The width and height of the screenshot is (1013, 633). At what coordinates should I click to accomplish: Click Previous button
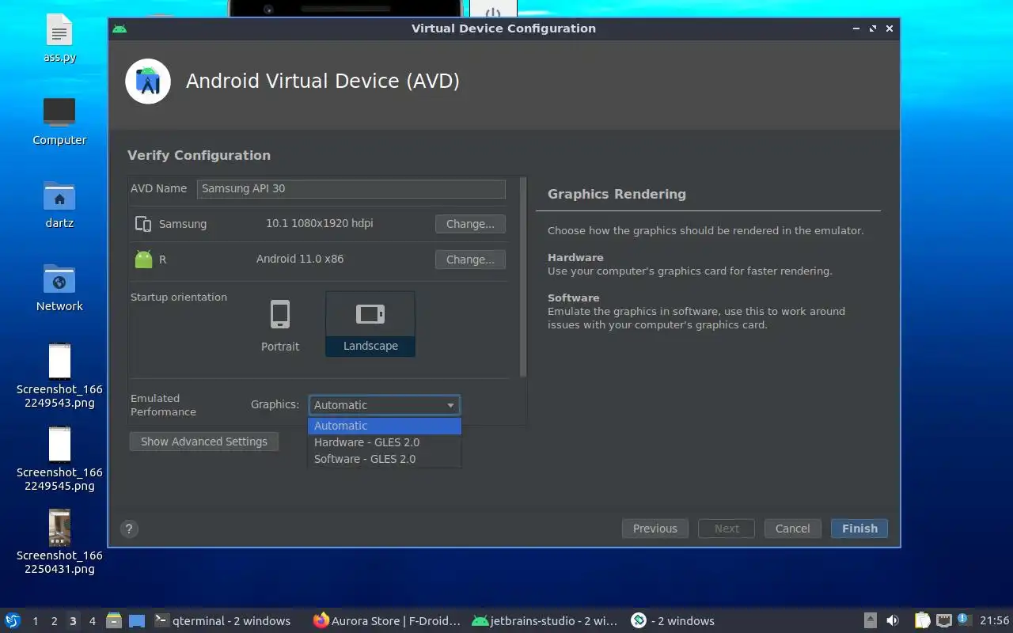[655, 529]
